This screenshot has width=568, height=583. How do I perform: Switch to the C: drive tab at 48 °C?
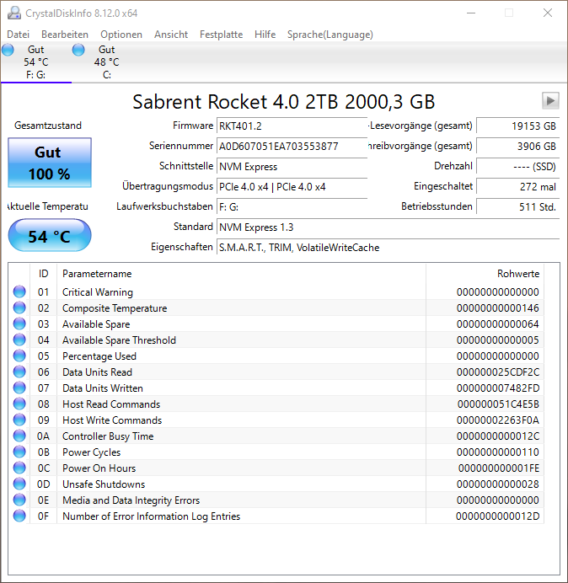[107, 62]
